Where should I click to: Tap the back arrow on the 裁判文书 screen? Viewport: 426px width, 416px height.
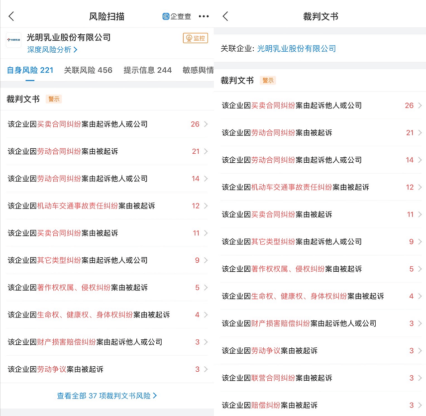coord(225,16)
